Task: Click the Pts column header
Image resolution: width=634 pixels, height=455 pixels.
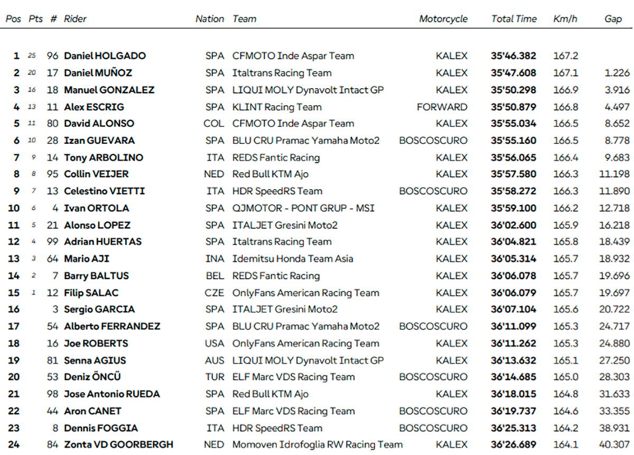Action: (36, 19)
